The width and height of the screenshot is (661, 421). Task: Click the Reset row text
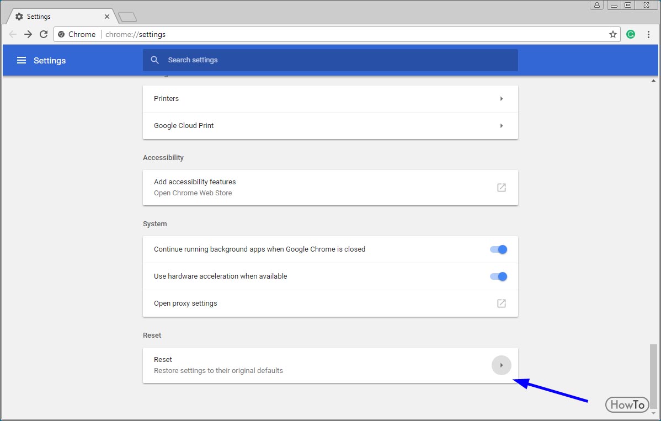[163, 359]
